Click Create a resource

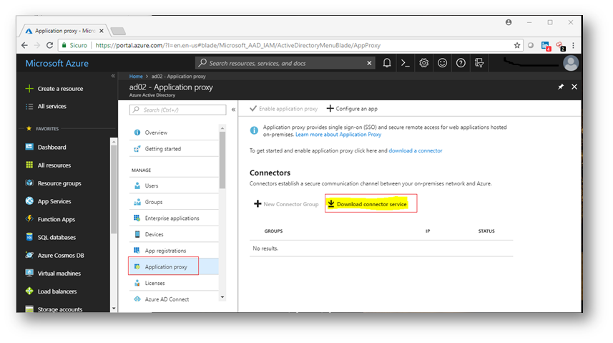(x=54, y=89)
